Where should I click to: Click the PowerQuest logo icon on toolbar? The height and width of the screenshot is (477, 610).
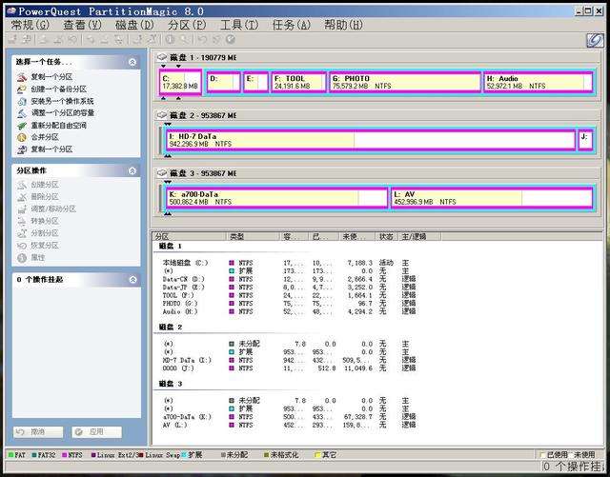point(595,40)
